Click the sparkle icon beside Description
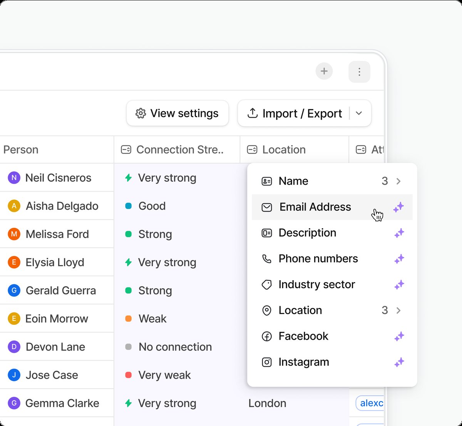 coord(399,233)
